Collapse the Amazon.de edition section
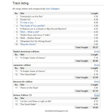Screen dimensions: 109x112 click(x=97, y=82)
